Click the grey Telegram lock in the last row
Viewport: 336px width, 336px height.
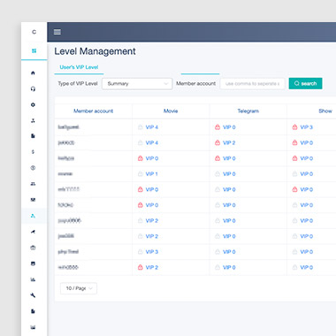[218, 267]
